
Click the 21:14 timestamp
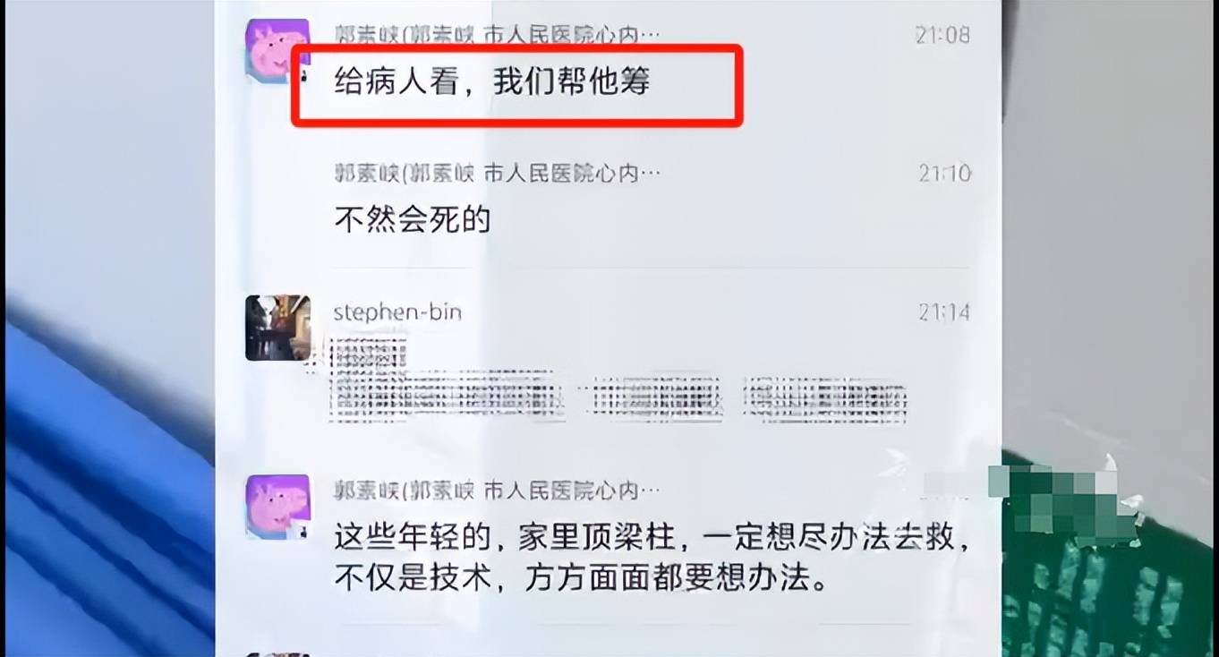point(944,311)
